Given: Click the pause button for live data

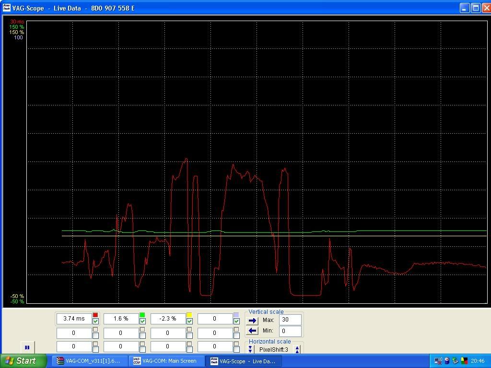Looking at the screenshot, I should pos(27,347).
